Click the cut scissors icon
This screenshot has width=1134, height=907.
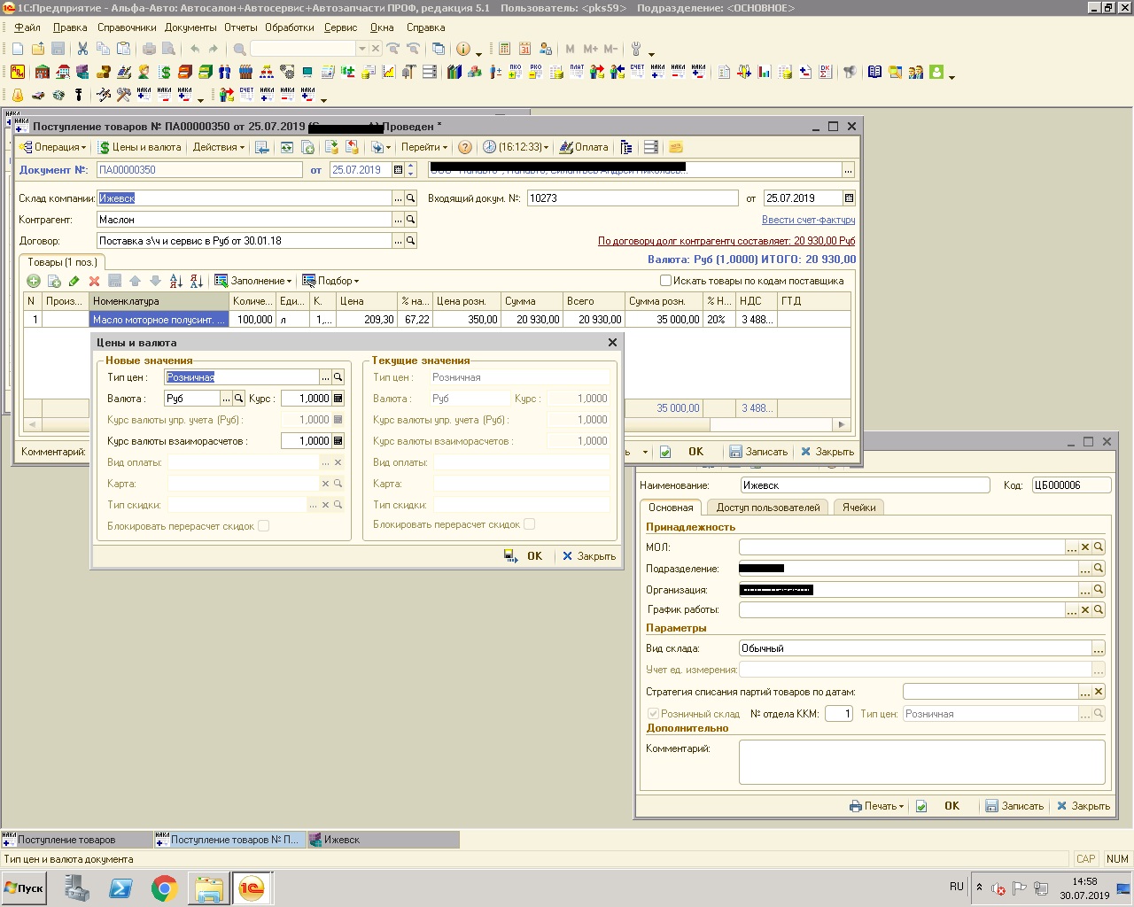pyautogui.click(x=82, y=49)
